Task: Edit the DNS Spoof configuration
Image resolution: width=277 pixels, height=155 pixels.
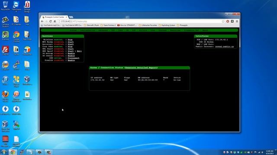Action: pos(79,51)
